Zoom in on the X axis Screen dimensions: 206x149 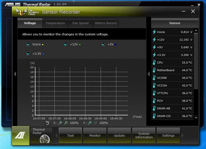(x=60, y=123)
